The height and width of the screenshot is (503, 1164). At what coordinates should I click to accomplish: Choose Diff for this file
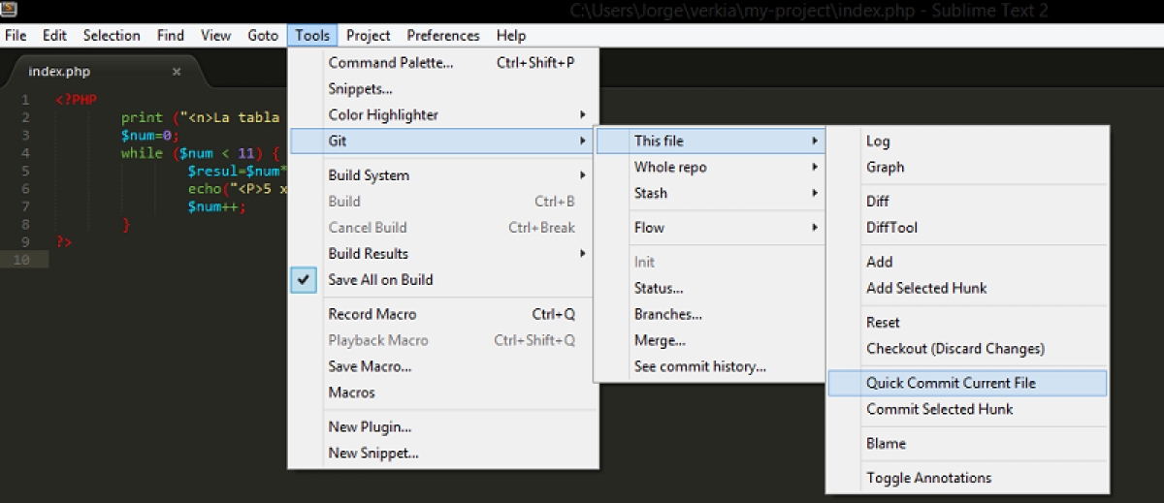(x=967, y=202)
